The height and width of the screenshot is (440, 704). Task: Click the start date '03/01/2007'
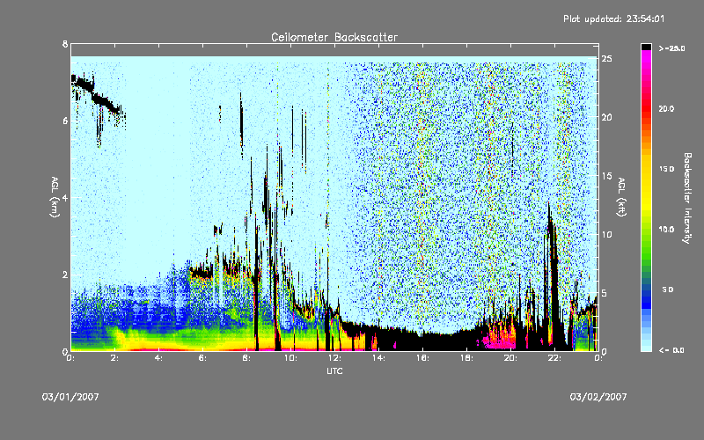pyautogui.click(x=70, y=397)
